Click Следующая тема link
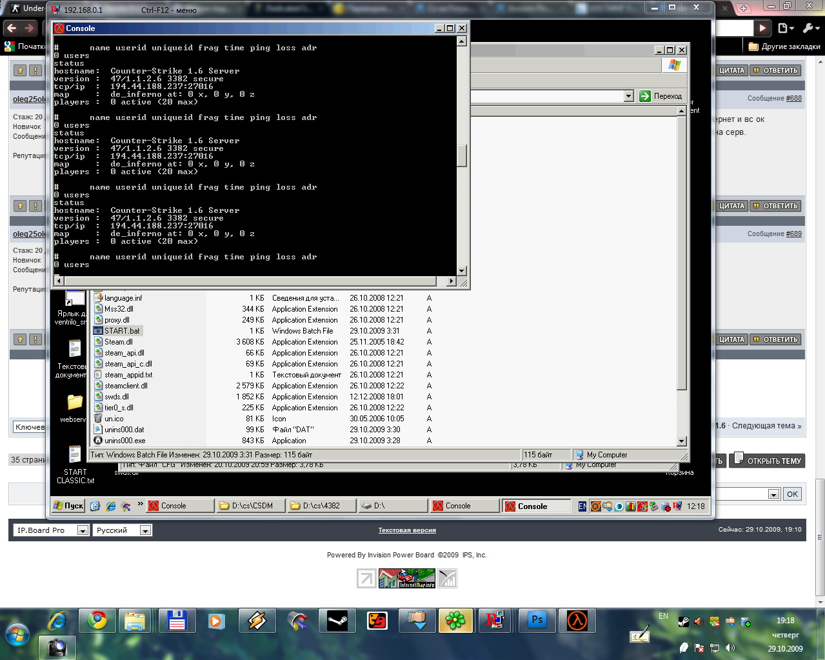This screenshot has height=660, width=825. (x=767, y=426)
